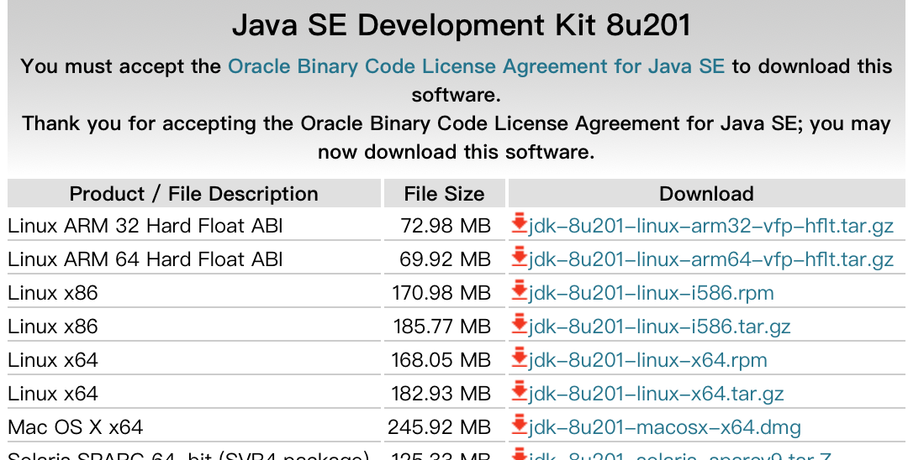
Task: Click the Download column header
Action: [x=706, y=194]
